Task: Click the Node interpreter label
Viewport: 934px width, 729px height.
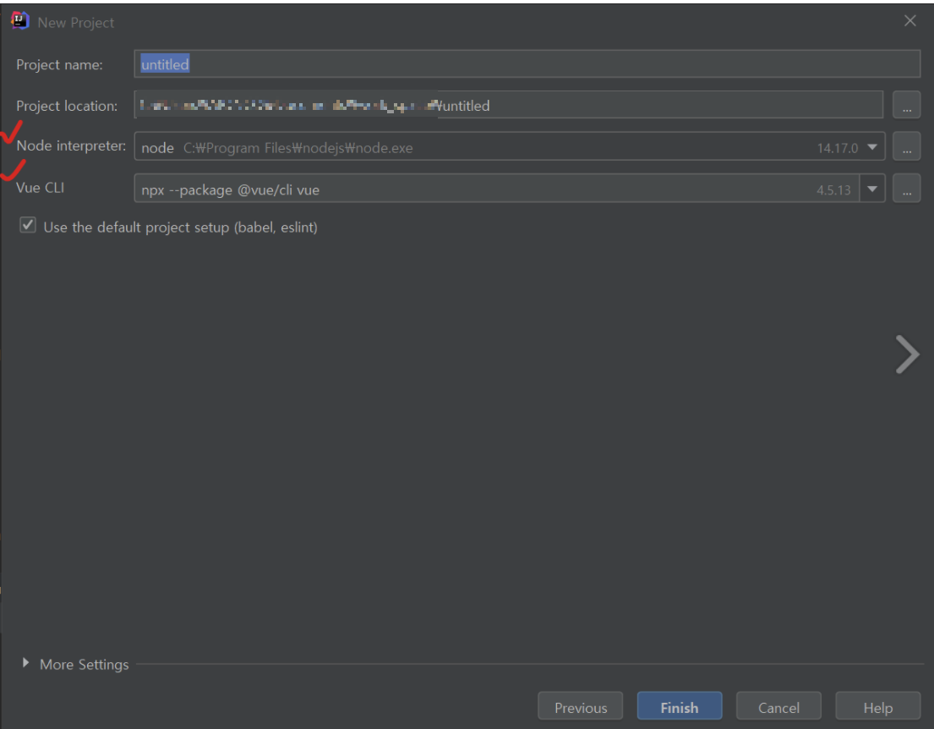Action: point(71,146)
